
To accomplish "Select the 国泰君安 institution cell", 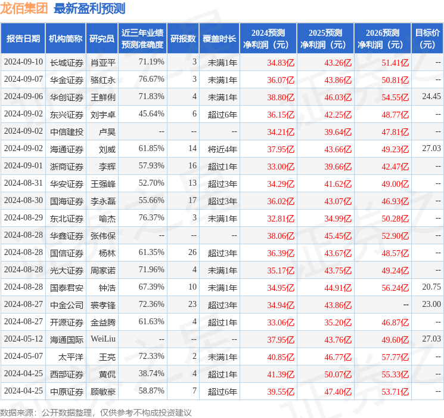I will point(67,288).
